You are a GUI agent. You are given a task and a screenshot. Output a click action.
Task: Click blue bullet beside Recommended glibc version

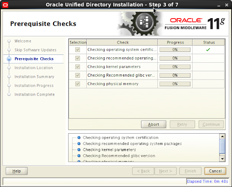click(x=79, y=156)
